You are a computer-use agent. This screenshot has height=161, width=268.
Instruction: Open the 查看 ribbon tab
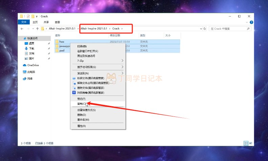click(x=57, y=22)
